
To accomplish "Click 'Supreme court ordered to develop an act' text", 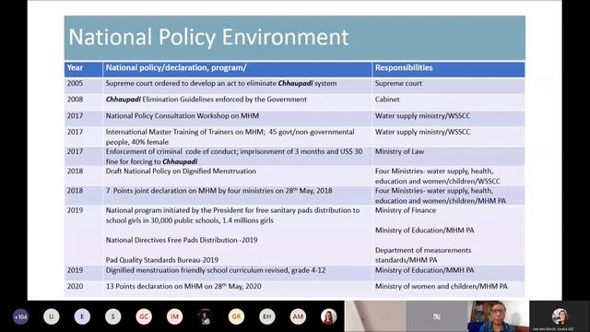I will [221, 84].
